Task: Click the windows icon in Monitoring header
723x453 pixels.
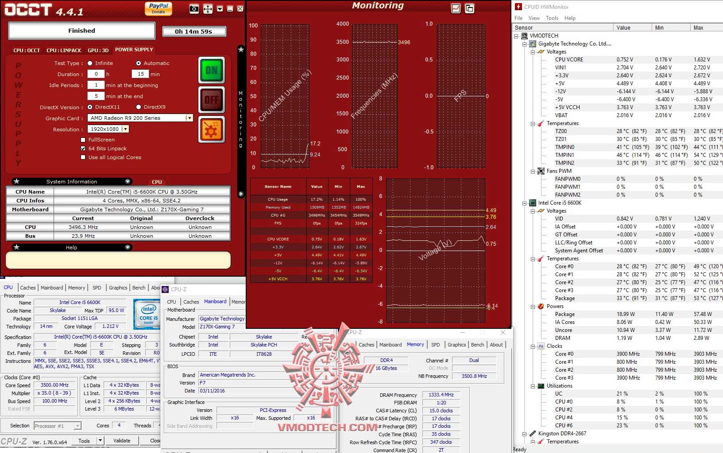Action: 469,8
